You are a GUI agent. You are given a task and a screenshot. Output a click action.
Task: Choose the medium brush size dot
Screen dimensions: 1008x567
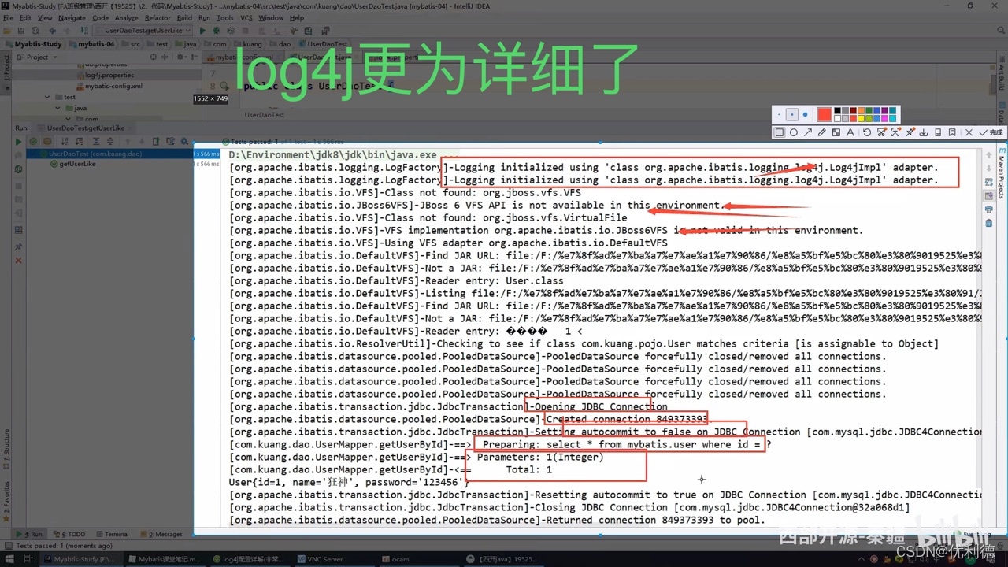[x=792, y=115]
